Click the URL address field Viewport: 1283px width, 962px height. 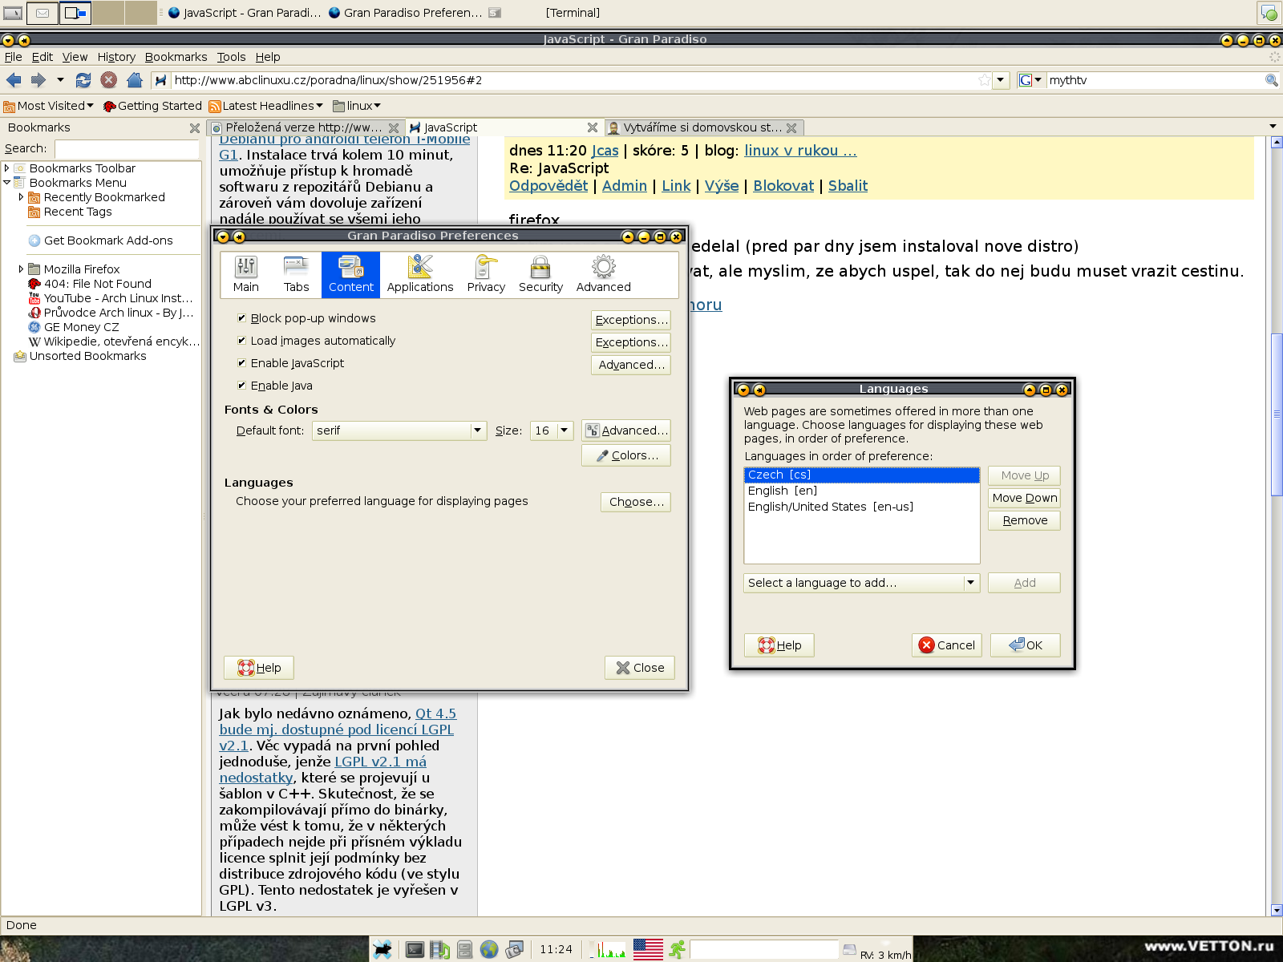click(x=573, y=80)
